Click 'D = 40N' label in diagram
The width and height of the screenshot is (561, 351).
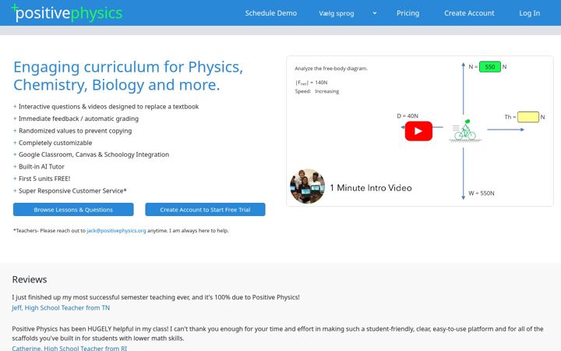[408, 116]
